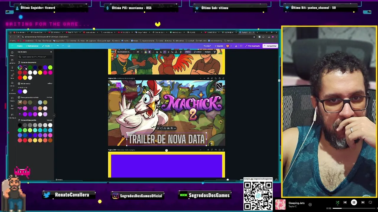Image resolution: width=378 pixels, height=212 pixels.
Task: Open Efeitos text effects
Action: pos(188,52)
